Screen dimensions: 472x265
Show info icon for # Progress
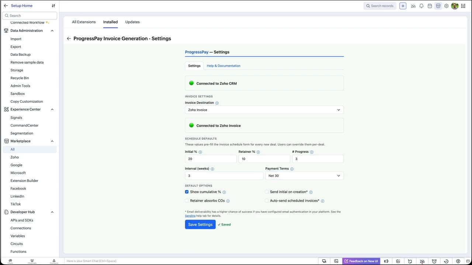click(312, 152)
